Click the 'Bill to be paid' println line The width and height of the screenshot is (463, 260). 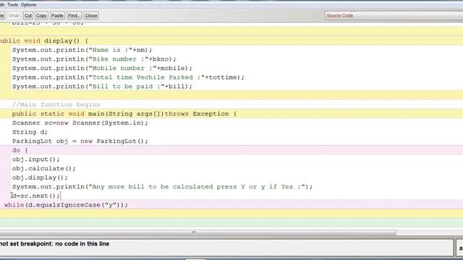(x=102, y=87)
